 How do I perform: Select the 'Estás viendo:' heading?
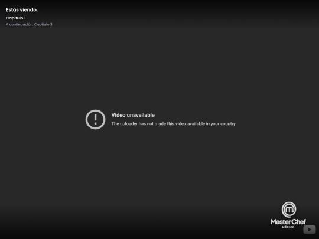(22, 10)
